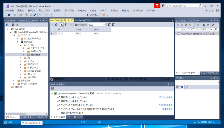Click the new project icon in main toolbar

21,15
